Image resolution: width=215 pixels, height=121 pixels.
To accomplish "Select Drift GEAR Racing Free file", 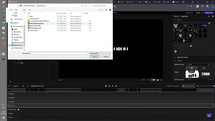I will pos(60,23).
